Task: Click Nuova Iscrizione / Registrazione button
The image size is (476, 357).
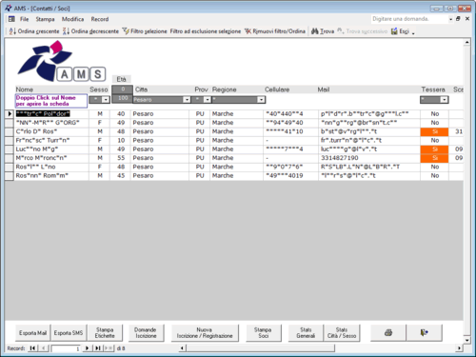Action: 205,332
